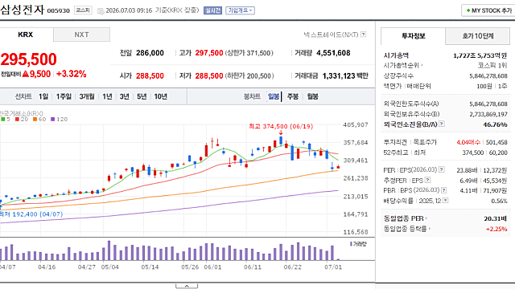The image size is (515, 289).
Task: Select the 봉차트 chart type
Action: (252, 96)
